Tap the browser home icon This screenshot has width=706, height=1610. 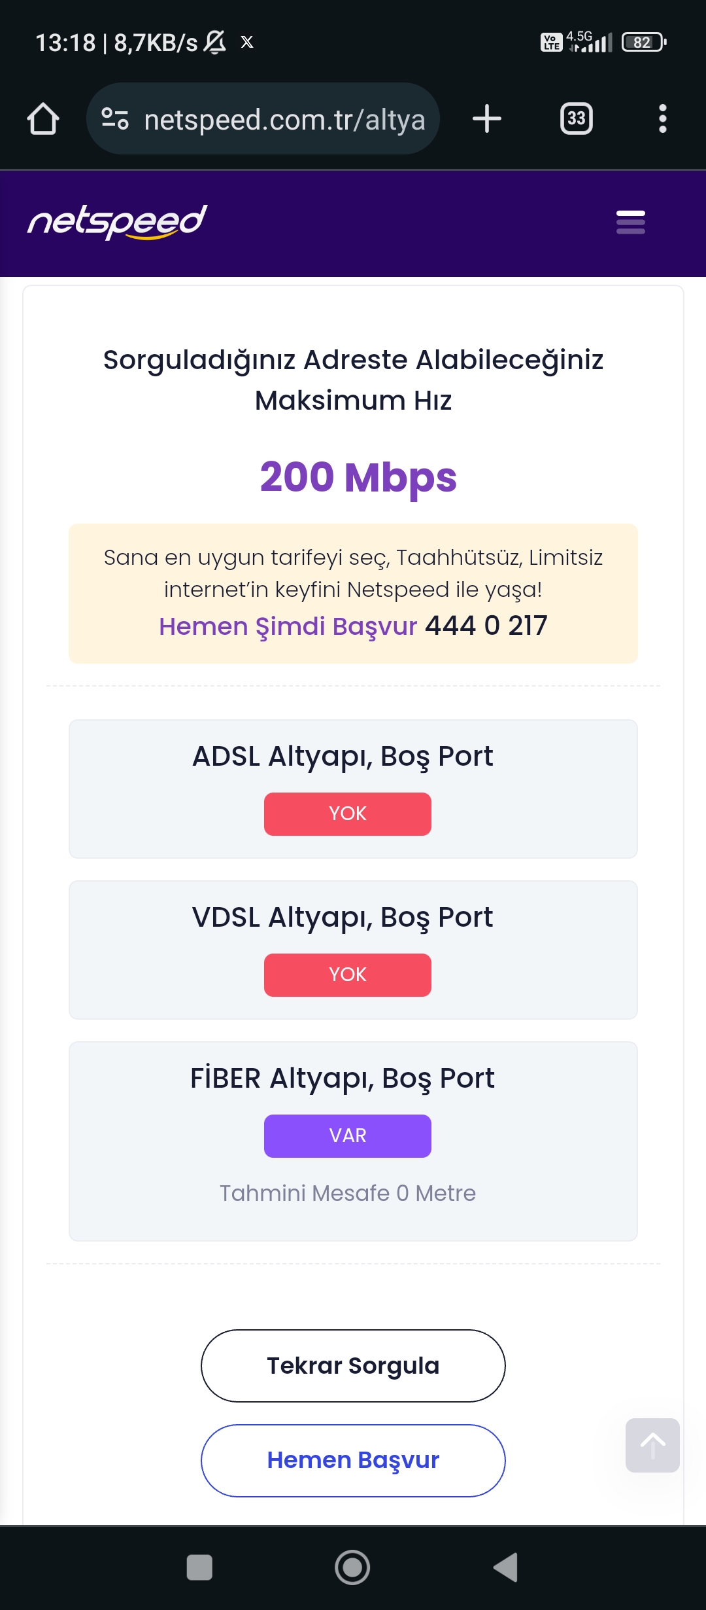coord(43,119)
